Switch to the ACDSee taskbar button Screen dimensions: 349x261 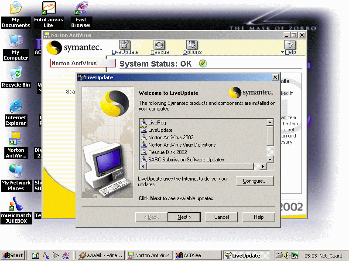pos(198,255)
